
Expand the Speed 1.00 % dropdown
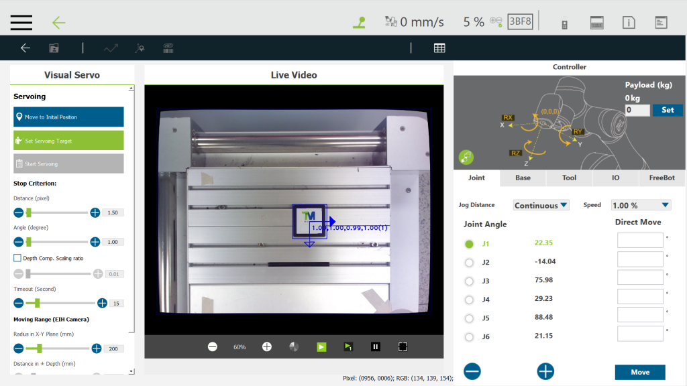click(641, 205)
